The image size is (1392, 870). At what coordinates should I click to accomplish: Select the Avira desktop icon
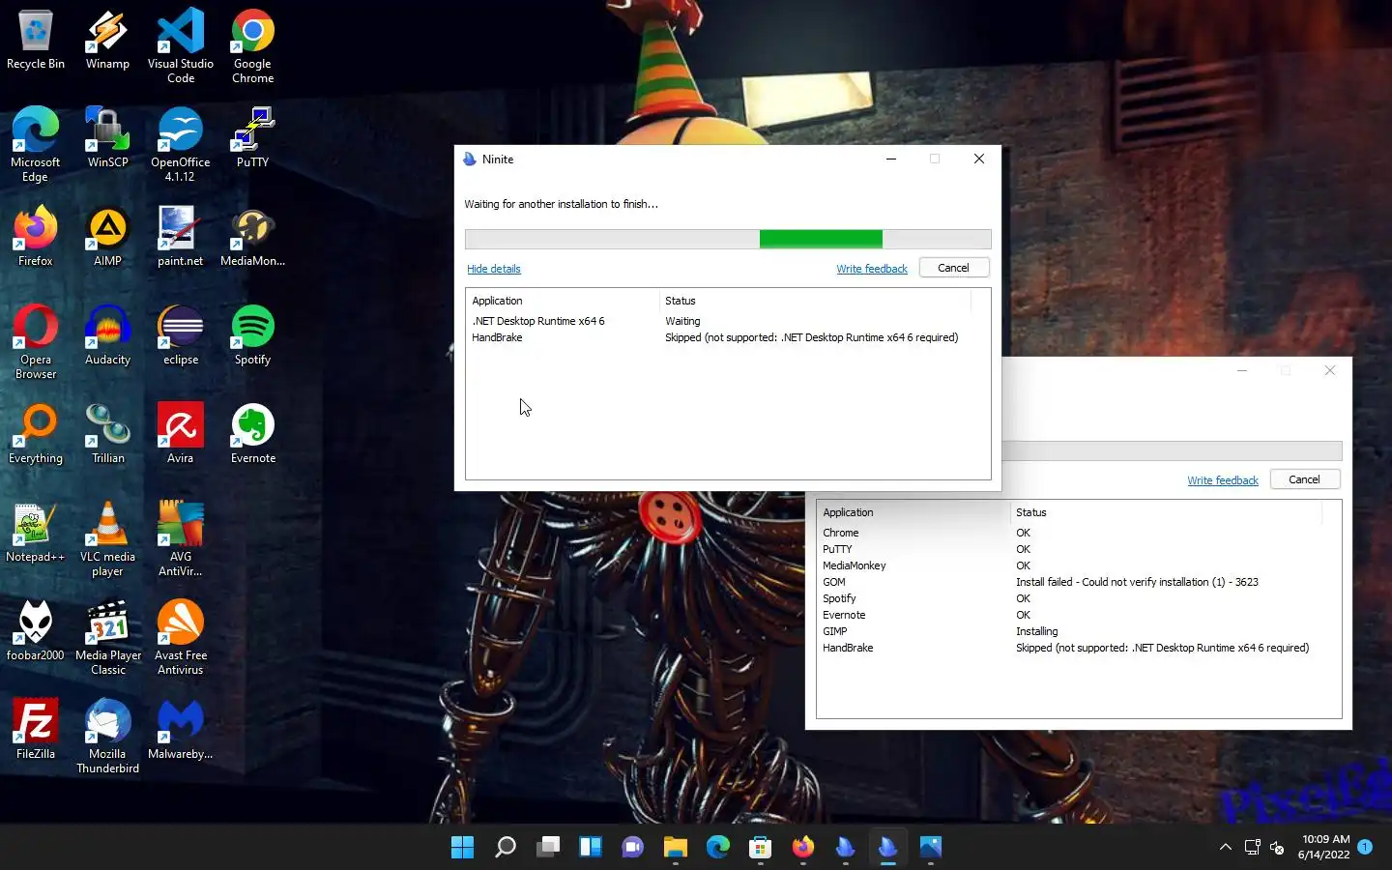(x=181, y=433)
